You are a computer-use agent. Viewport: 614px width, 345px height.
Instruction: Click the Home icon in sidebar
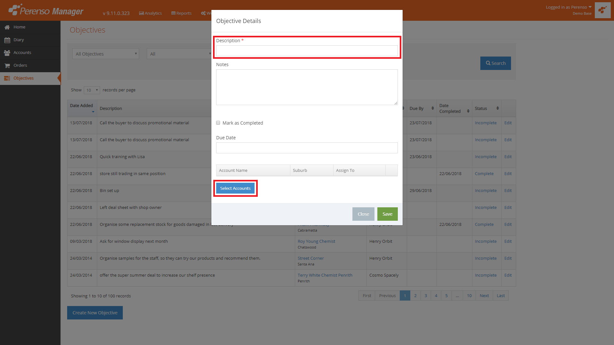click(x=7, y=27)
